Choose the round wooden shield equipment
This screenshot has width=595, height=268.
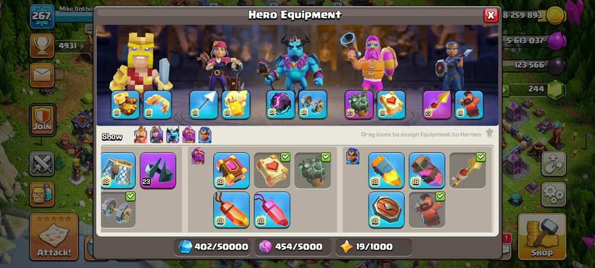[386, 210]
